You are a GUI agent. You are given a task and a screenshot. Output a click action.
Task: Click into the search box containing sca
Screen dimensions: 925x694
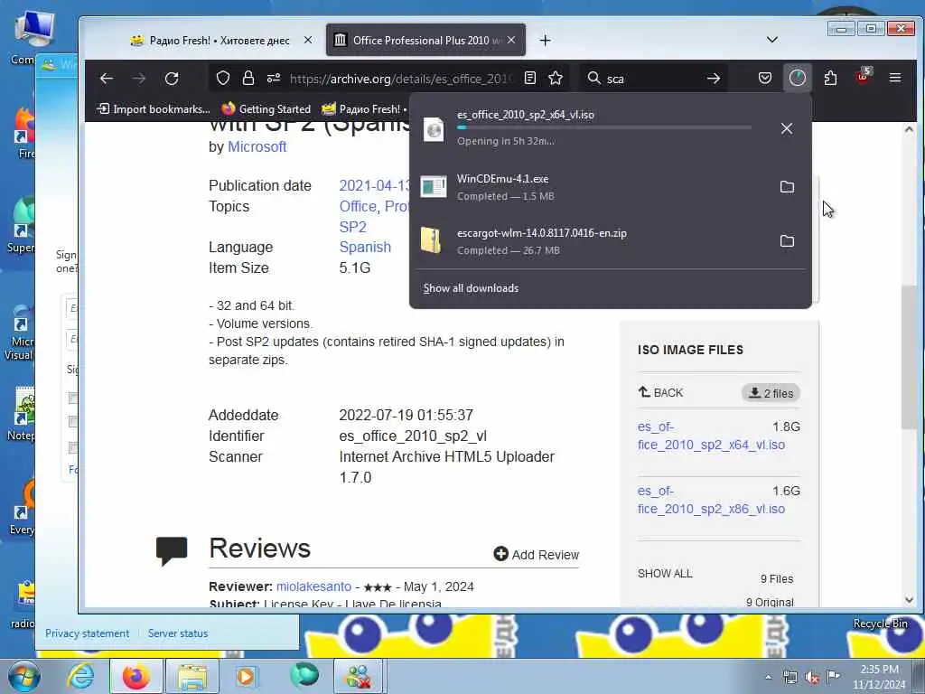(652, 79)
